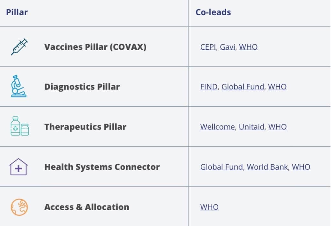Click the microscope icon for Diagnostics Pillar
The width and height of the screenshot is (332, 226).
[18, 86]
